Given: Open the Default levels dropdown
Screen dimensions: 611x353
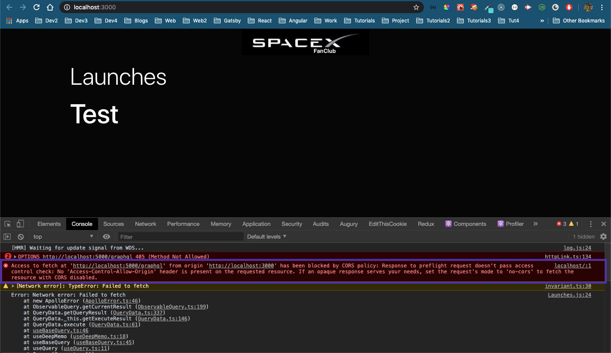Looking at the screenshot, I should coord(267,236).
